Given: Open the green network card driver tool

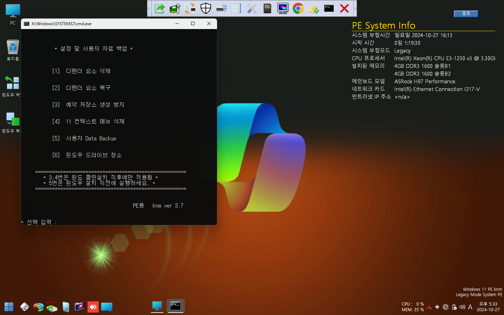Looking at the screenshot, I should pos(175,8).
